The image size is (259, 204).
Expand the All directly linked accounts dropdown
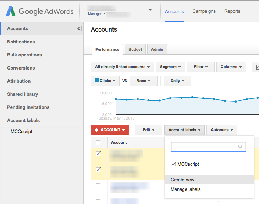click(122, 67)
